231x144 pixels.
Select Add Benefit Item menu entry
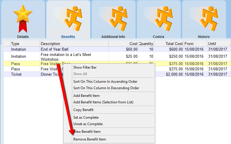(86, 96)
